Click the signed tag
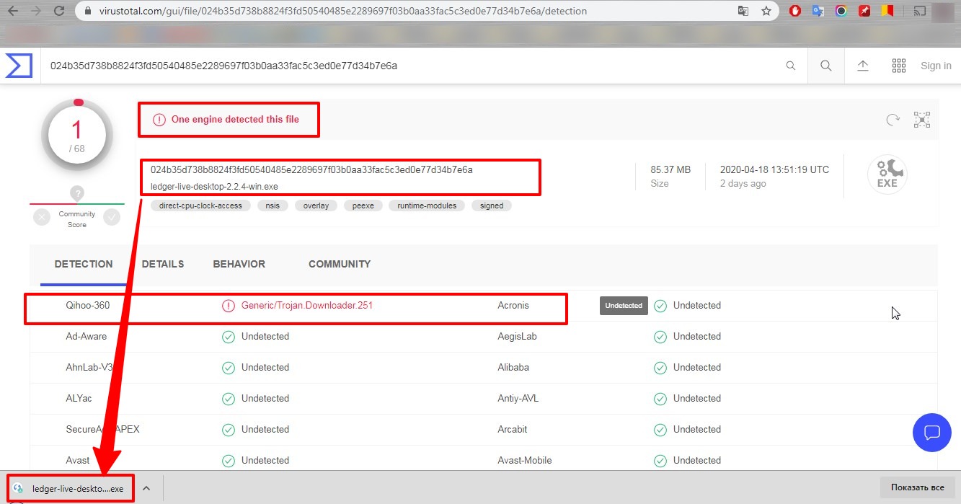The image size is (961, 504). coord(492,205)
